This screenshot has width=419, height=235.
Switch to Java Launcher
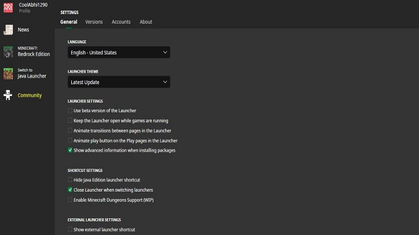click(32, 73)
